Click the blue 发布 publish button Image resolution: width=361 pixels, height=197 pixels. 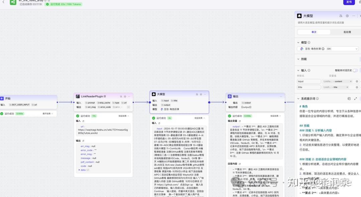coord(349,2)
